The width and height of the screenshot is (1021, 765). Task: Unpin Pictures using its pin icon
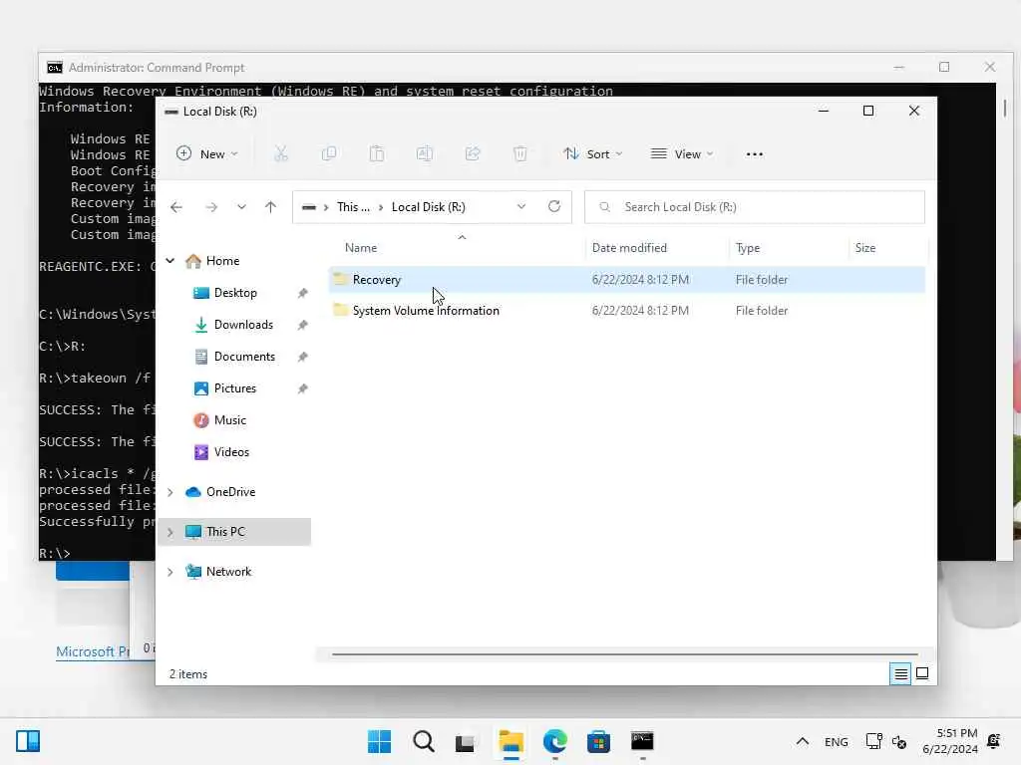[x=303, y=389]
